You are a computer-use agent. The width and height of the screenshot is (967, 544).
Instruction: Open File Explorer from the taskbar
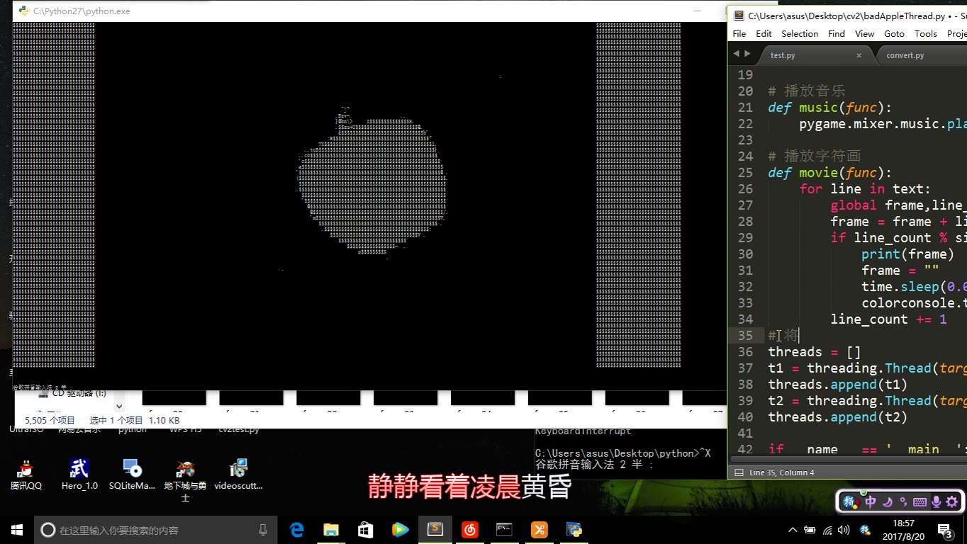tap(331, 530)
